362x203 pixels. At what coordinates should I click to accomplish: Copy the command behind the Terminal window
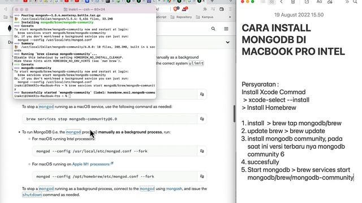coord(202,94)
